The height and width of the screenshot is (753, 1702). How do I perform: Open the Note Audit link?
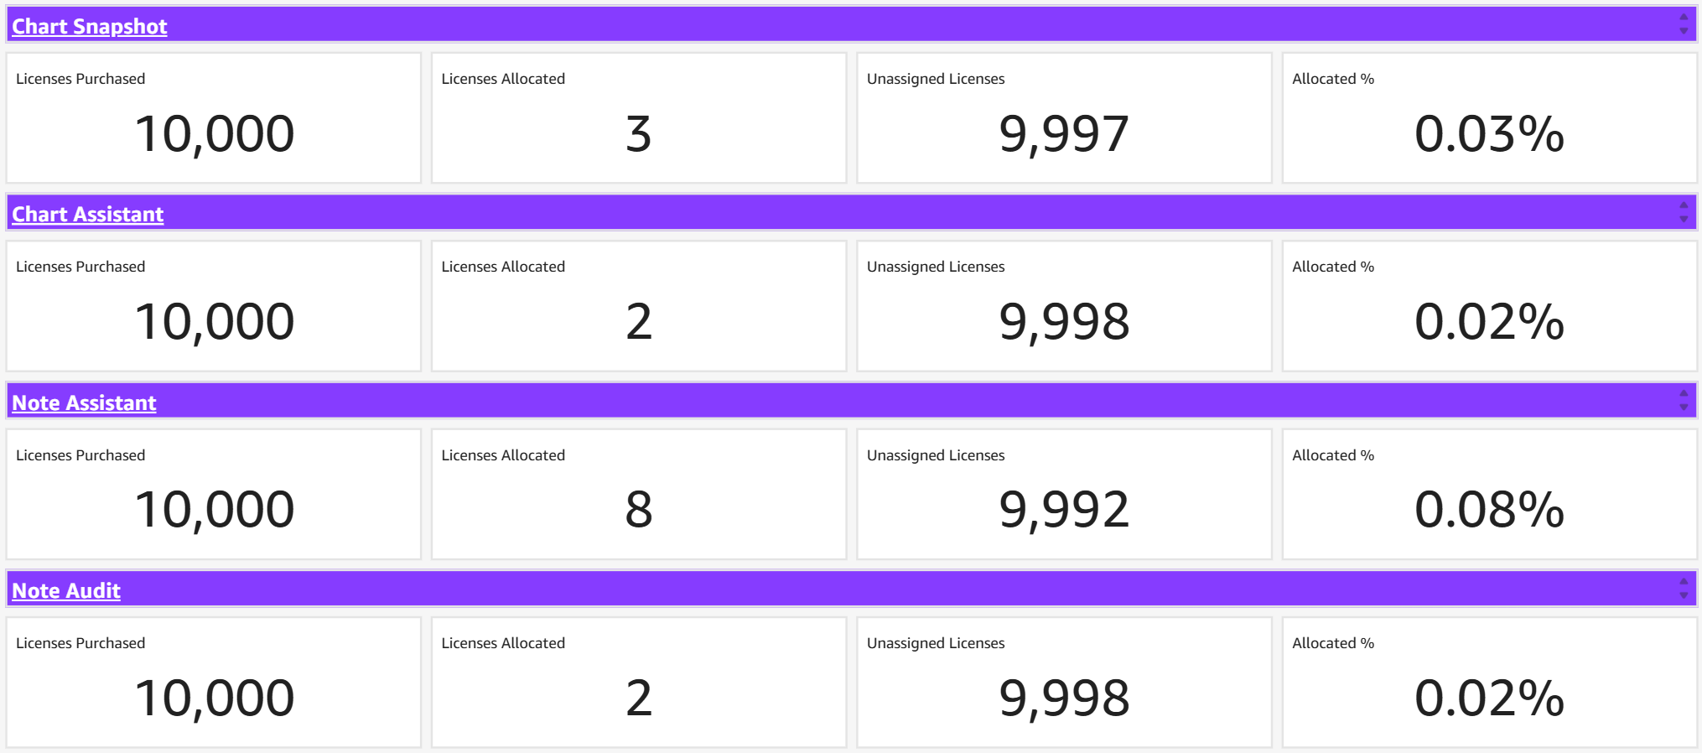pos(66,591)
